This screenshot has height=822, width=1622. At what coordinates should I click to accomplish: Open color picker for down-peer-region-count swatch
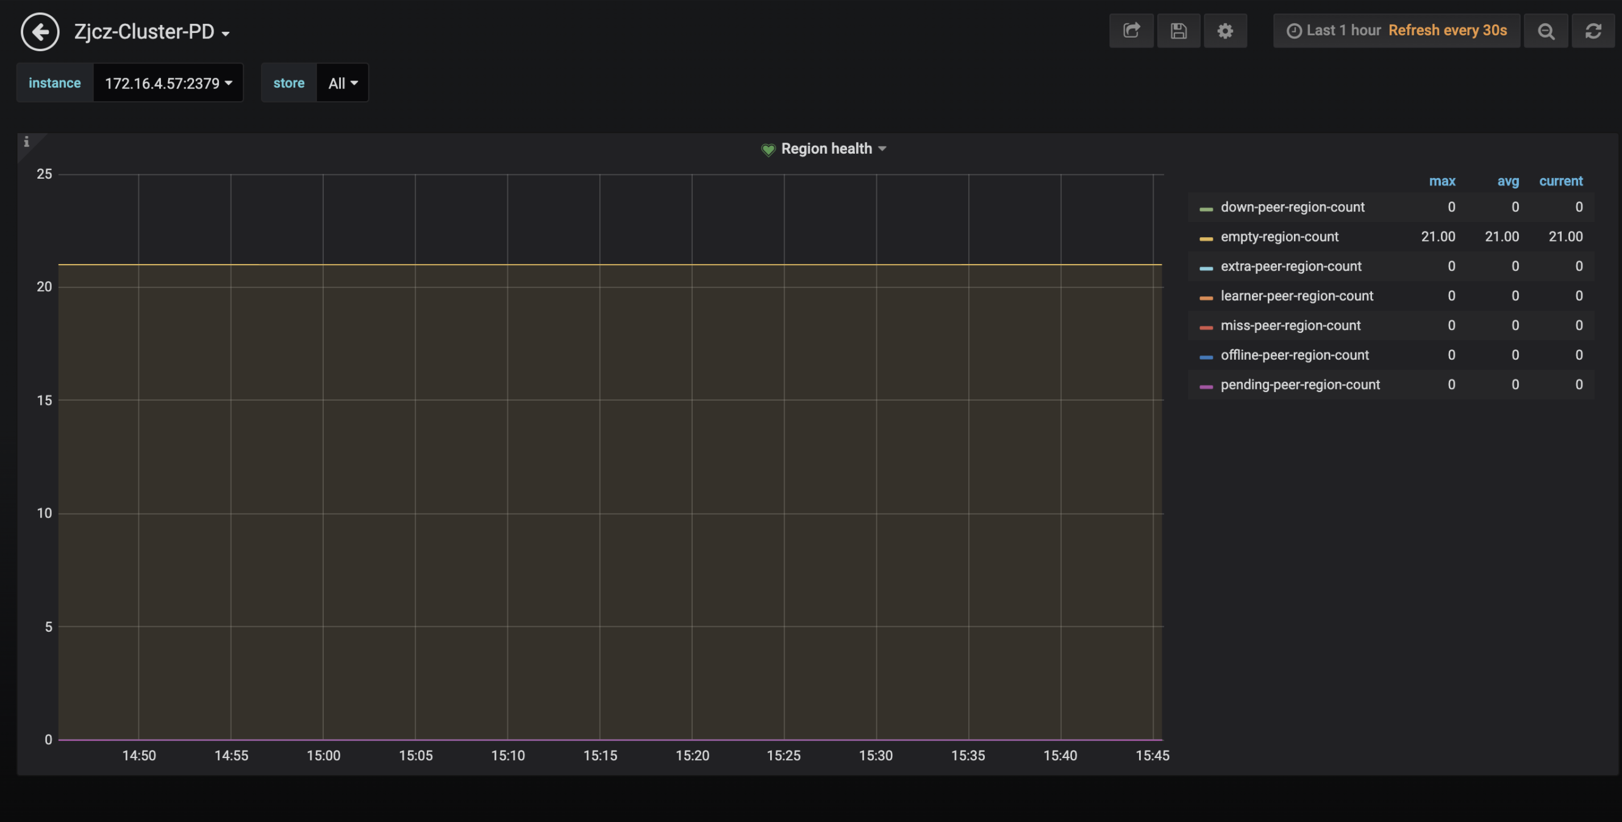pyautogui.click(x=1206, y=209)
